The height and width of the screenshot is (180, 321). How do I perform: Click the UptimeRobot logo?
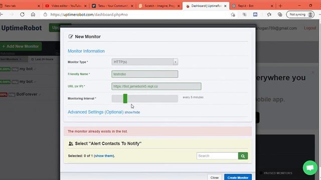point(22,28)
